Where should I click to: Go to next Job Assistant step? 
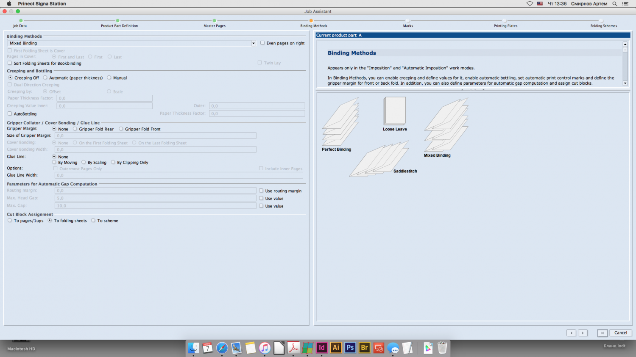click(583, 333)
